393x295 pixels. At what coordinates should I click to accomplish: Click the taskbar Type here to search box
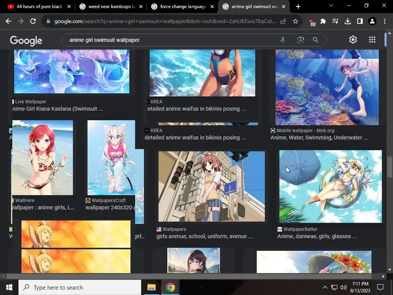tap(80, 287)
